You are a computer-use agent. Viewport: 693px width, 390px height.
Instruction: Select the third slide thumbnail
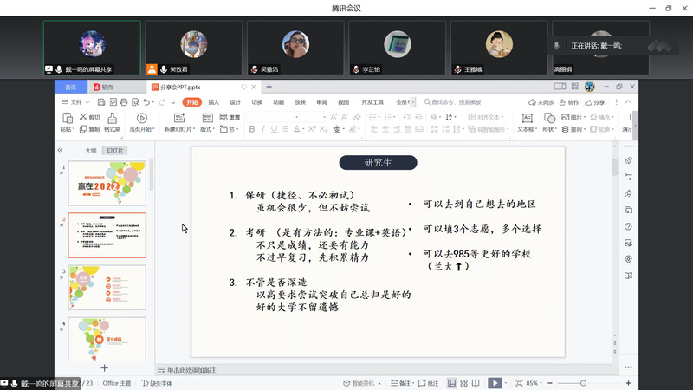[x=107, y=288]
